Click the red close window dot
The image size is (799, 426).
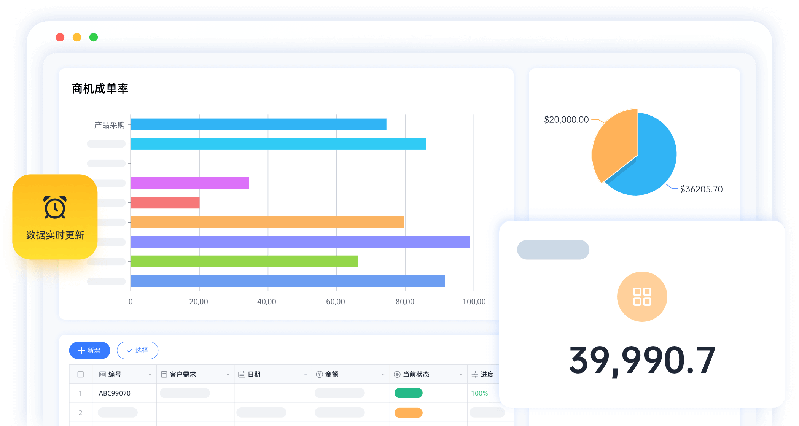[x=60, y=37]
